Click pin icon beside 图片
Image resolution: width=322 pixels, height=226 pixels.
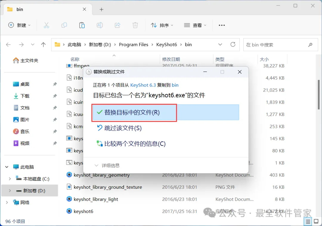click(x=55, y=120)
